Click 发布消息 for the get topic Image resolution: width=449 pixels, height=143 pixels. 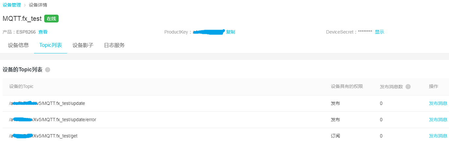coord(438,136)
